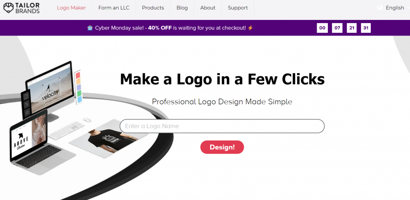Expand the Products menu
The width and height of the screenshot is (410, 200).
tap(153, 8)
